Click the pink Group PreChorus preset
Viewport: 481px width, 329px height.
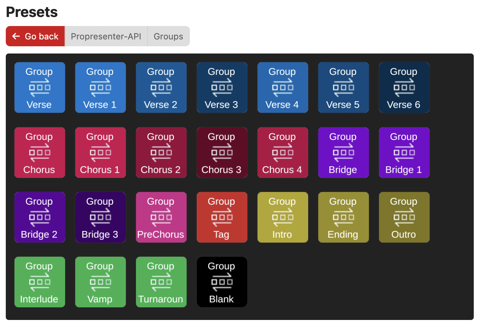click(161, 217)
